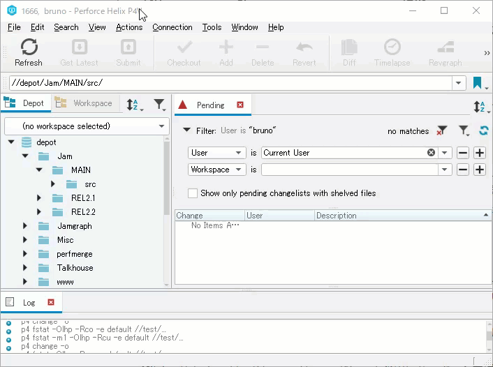Viewport: 493px width, 367px height.
Task: Open the Actions menu
Action: (x=129, y=27)
